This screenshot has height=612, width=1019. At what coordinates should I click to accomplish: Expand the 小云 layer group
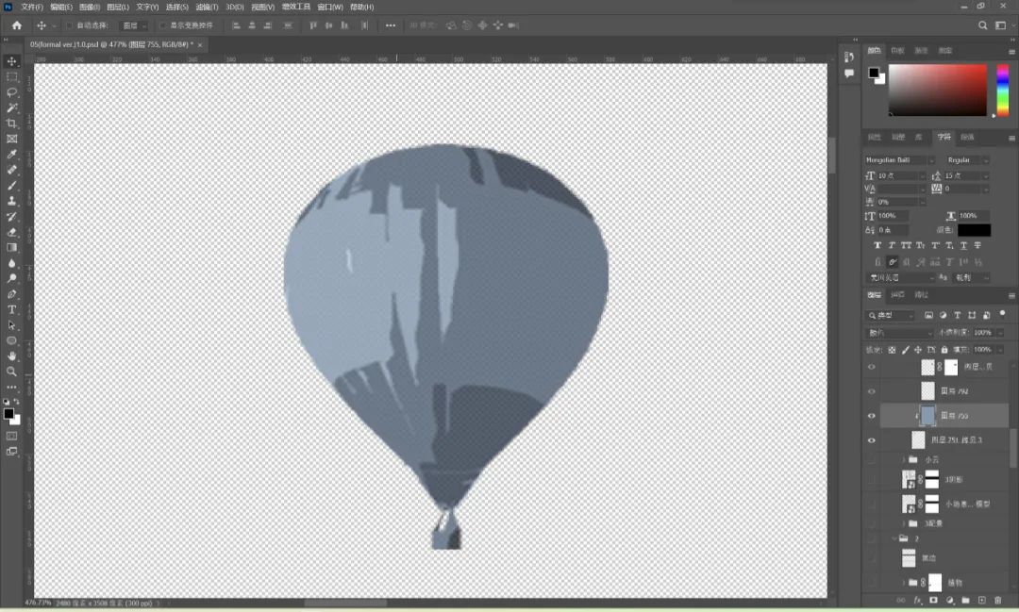coord(903,459)
